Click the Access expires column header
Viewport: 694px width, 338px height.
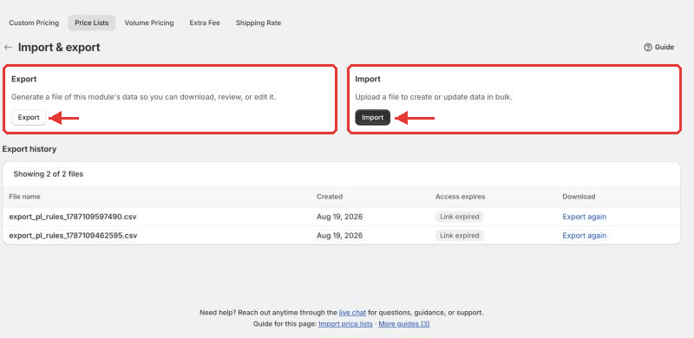point(461,197)
